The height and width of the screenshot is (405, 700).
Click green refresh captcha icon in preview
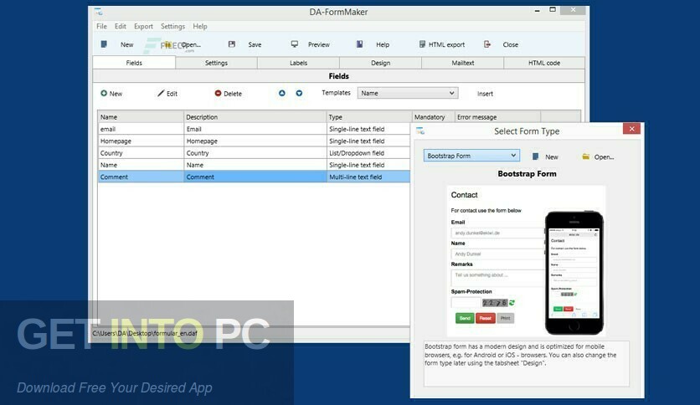pyautogui.click(x=512, y=303)
